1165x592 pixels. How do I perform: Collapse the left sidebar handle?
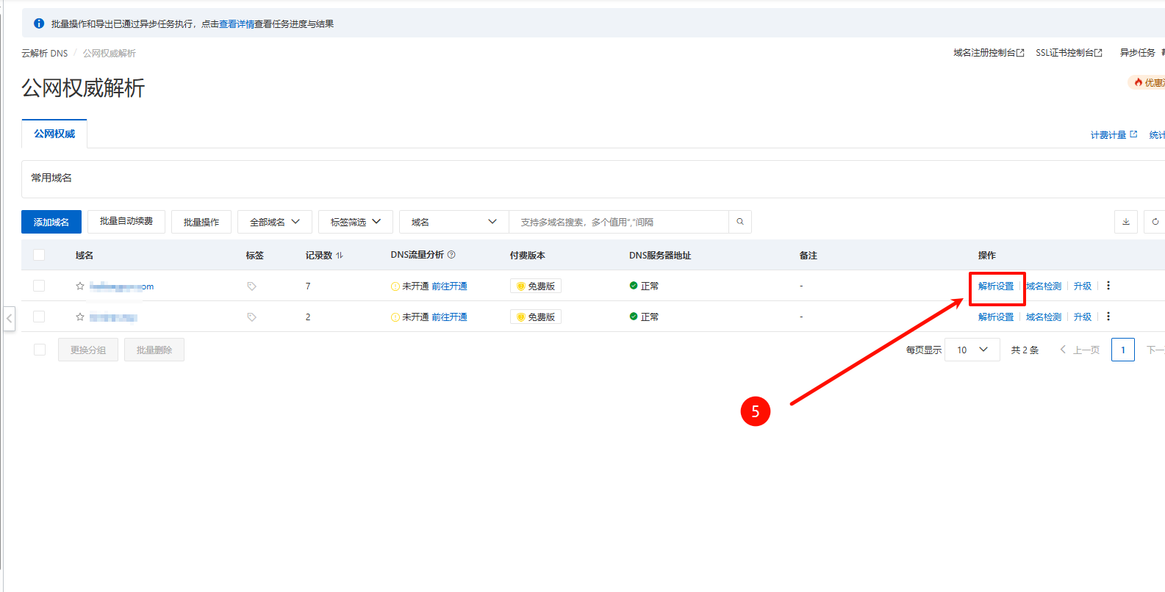[9, 319]
